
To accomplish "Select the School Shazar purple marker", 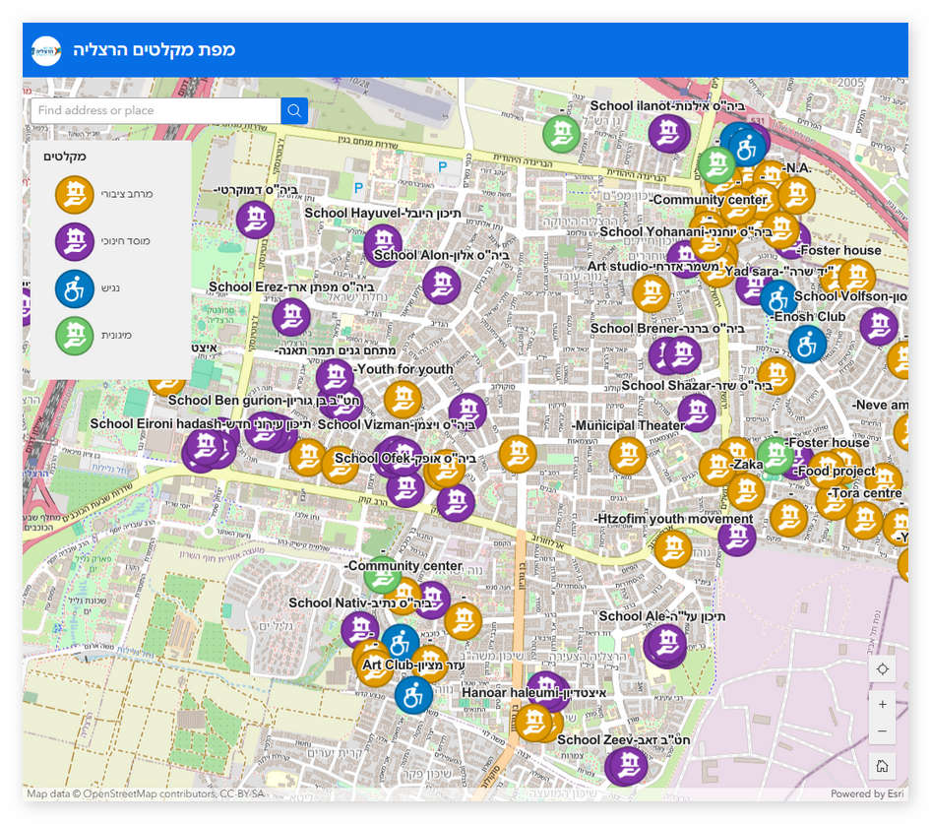I will 696,412.
